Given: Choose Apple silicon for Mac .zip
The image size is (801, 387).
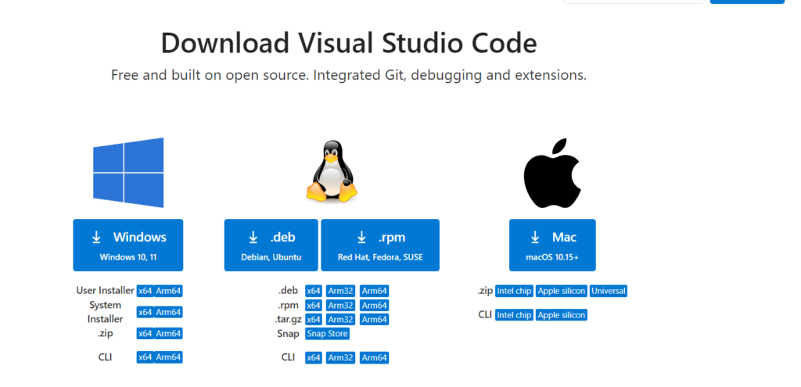Looking at the screenshot, I should click(x=561, y=291).
